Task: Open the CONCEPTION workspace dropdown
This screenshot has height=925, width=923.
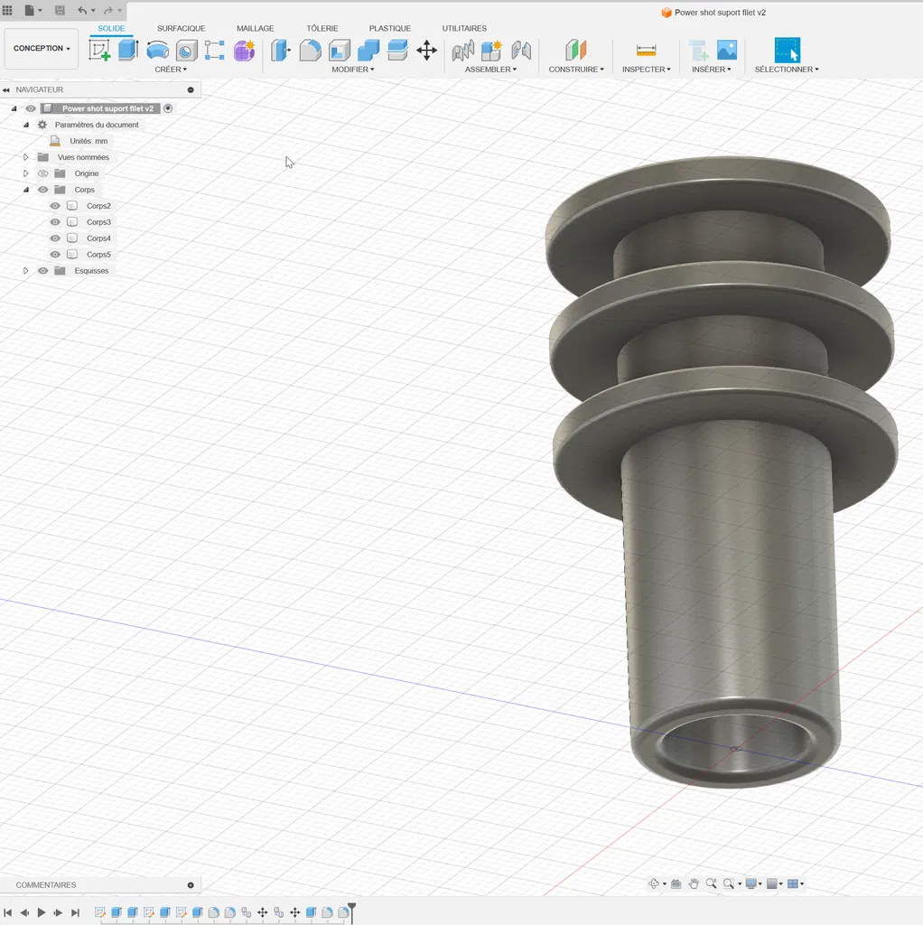Action: click(x=42, y=49)
